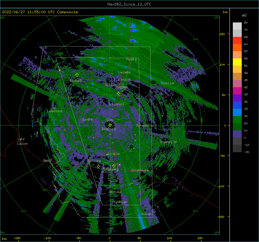Select the blue 33-36 dBZ legend swatch
The height and width of the screenshot is (242, 259).
(x=237, y=105)
